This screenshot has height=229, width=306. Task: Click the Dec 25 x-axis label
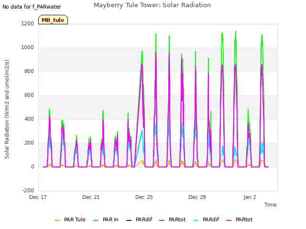[x=144, y=197]
